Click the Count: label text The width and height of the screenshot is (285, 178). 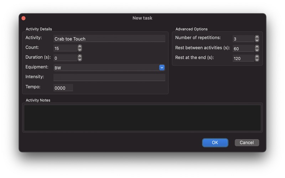(32, 47)
